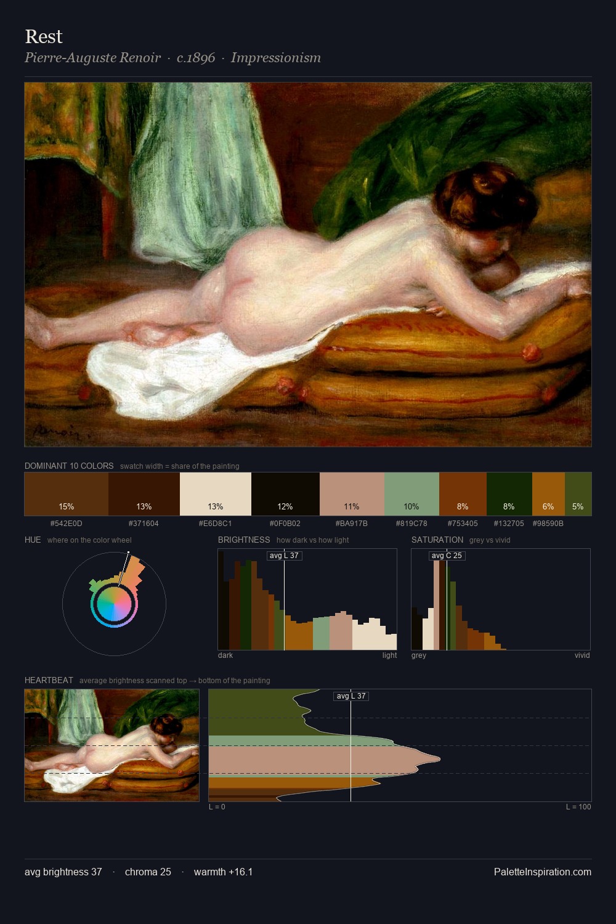Click hex code #E6D8C1
This screenshot has height=924, width=616.
[x=216, y=524]
